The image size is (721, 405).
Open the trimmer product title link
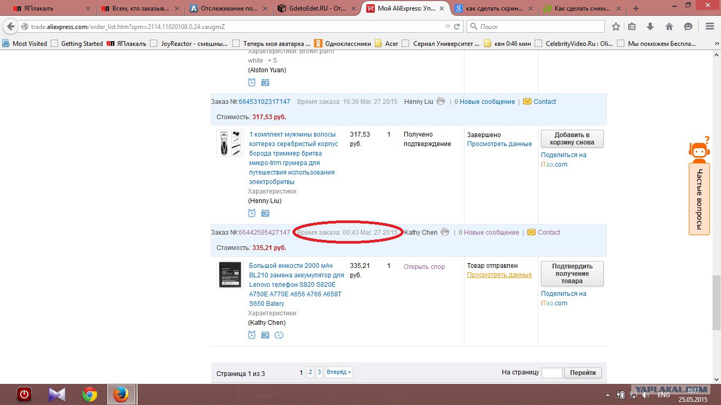(293, 158)
